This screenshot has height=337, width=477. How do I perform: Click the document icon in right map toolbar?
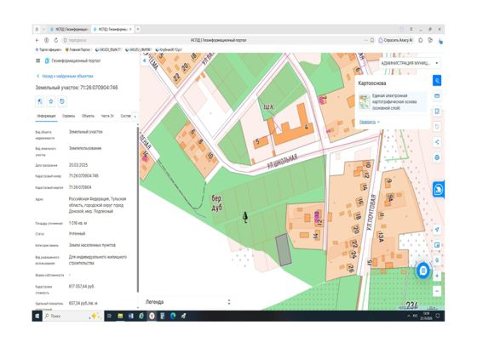[x=437, y=111]
